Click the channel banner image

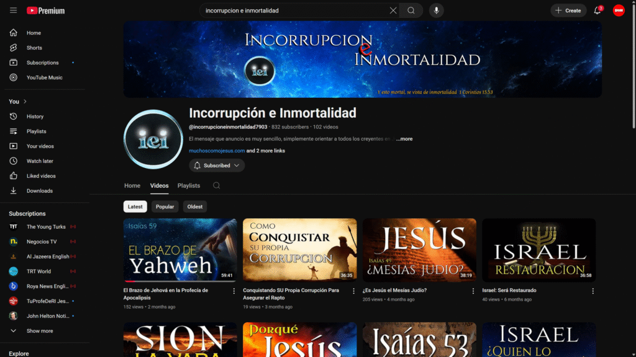[x=362, y=59]
